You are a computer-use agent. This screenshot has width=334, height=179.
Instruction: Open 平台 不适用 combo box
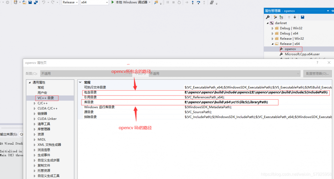[225, 74]
